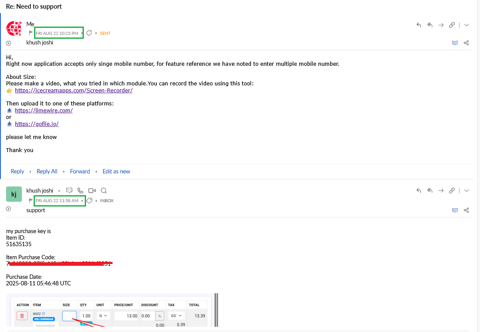The height and width of the screenshot is (332, 480).
Task: Click kj avatar of khush joshi
Action: 14,194
